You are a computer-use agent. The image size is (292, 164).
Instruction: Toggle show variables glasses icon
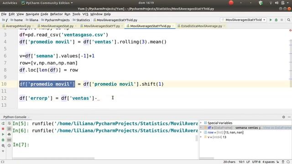tap(9, 140)
